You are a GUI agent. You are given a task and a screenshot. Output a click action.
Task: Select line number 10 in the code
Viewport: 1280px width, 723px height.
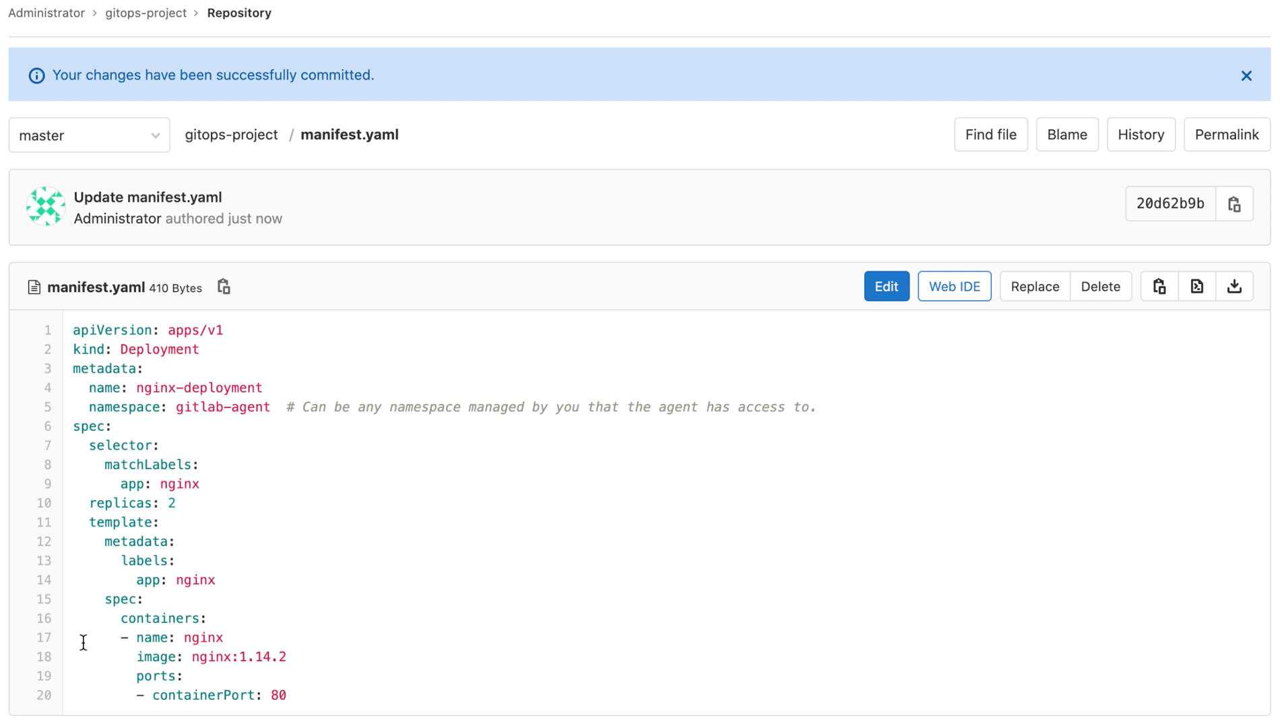(x=44, y=503)
